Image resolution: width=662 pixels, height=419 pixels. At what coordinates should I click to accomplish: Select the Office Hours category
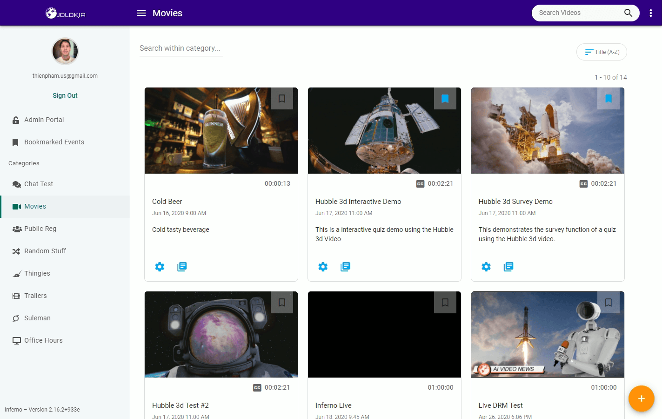point(65,340)
